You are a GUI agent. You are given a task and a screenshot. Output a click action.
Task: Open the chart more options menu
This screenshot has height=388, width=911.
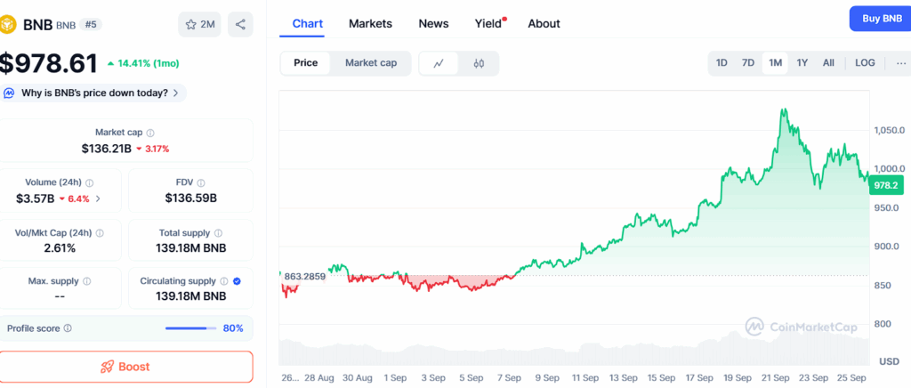click(900, 63)
